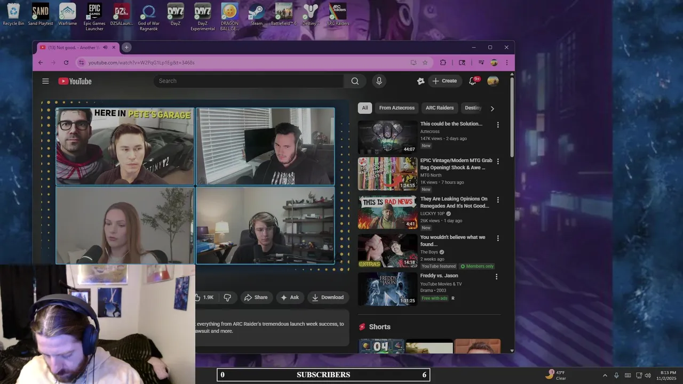Launch Dragon Ball game desktop shortcut
The width and height of the screenshot is (683, 384).
point(229,17)
